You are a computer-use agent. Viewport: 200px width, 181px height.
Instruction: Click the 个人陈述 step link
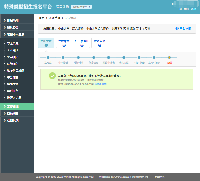click(x=63, y=62)
